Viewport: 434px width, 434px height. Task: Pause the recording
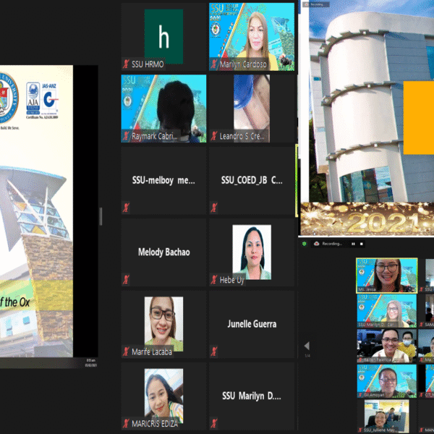pos(353,244)
